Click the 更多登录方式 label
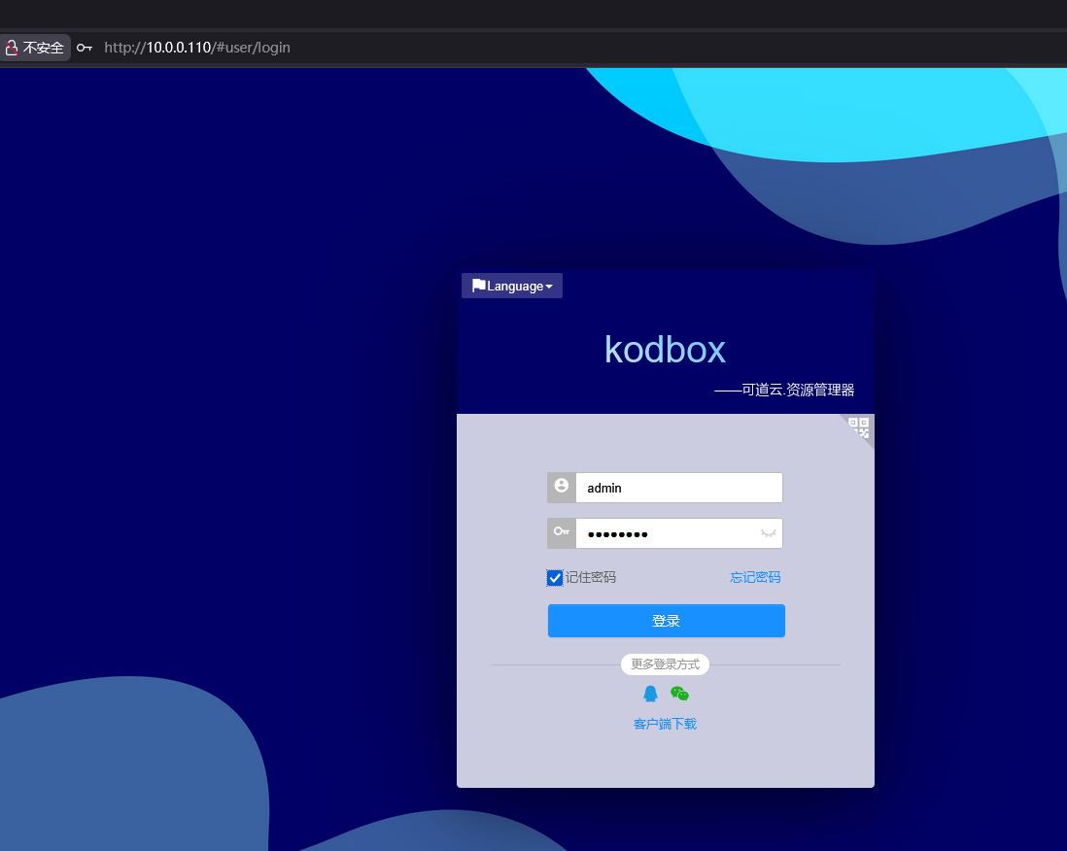 (665, 664)
